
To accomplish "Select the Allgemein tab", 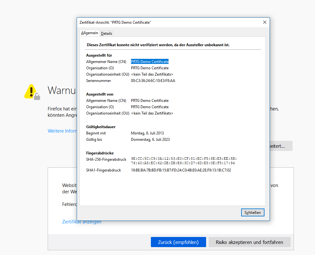I will 90,33.
